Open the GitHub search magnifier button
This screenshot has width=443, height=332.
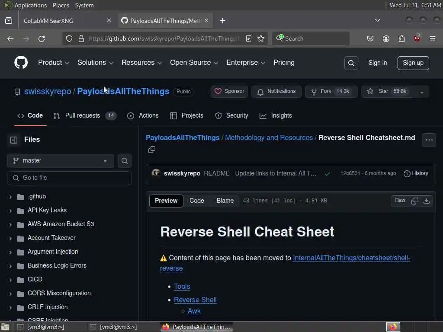click(351, 63)
